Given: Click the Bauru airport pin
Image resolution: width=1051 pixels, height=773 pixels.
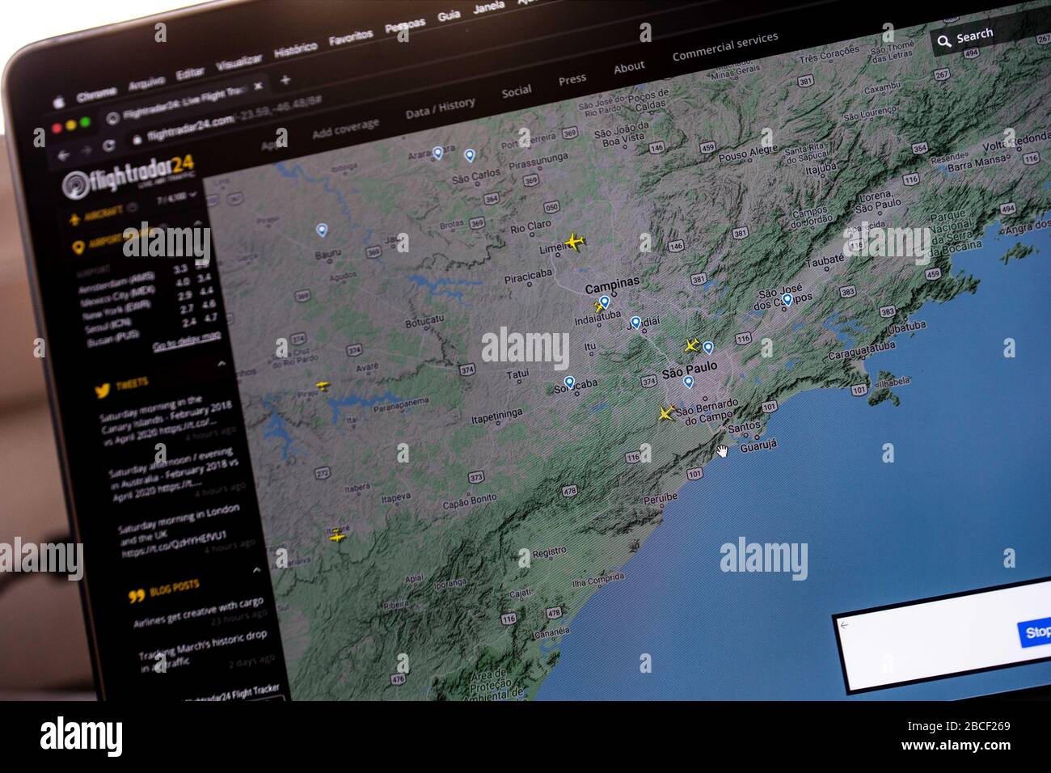Looking at the screenshot, I should [x=322, y=230].
